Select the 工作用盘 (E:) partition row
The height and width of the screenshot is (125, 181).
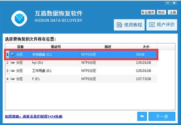pyautogui.click(x=81, y=71)
